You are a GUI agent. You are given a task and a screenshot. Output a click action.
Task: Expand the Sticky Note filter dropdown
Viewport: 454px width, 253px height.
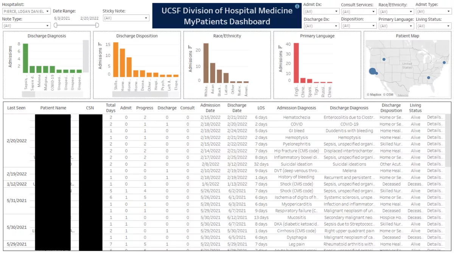(126, 18)
